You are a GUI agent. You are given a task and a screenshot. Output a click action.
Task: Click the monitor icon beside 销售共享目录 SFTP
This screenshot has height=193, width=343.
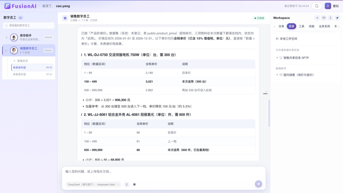click(281, 58)
